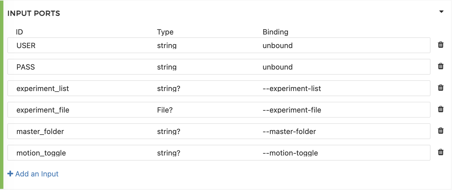Select the unbound binding of PASS
Viewport: 452px width, 190px height.
pyautogui.click(x=277, y=67)
